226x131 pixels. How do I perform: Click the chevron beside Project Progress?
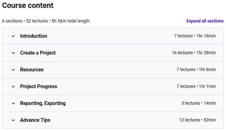tap(13, 87)
